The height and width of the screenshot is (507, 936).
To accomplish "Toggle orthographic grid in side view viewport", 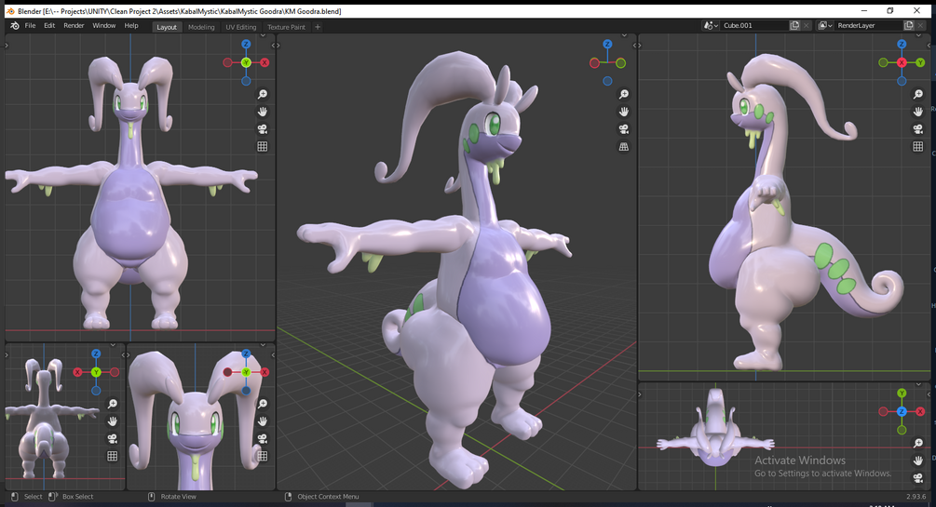I will 918,146.
